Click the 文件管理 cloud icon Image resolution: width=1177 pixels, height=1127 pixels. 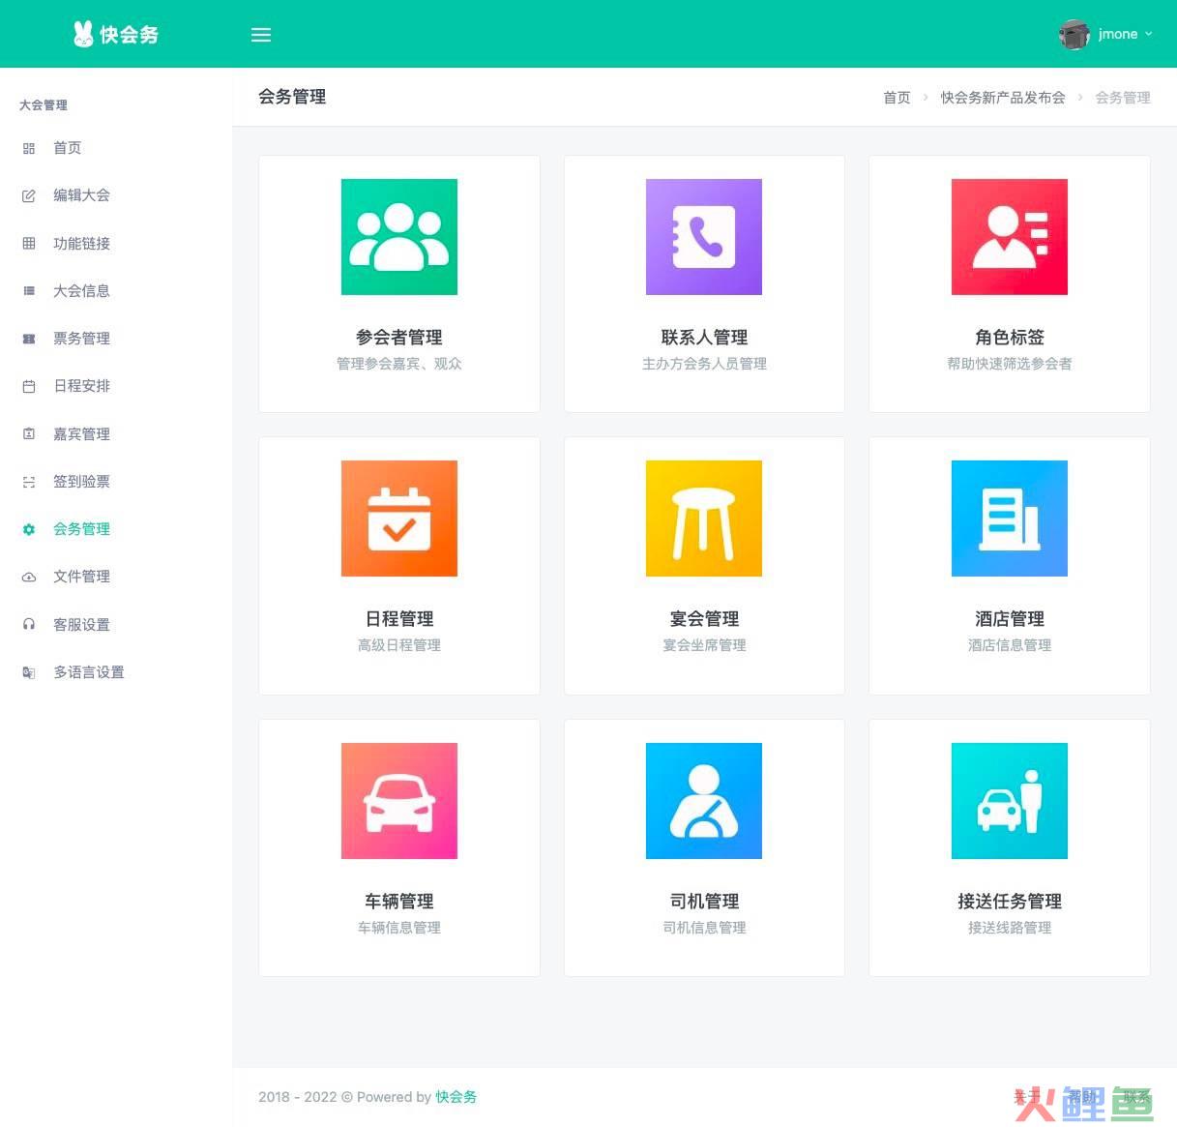click(29, 577)
